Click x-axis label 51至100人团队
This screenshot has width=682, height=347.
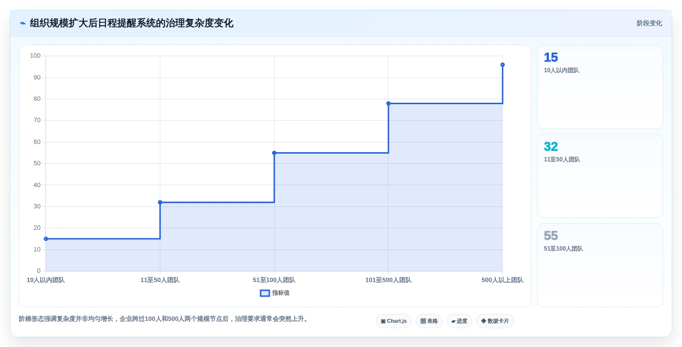(x=274, y=280)
